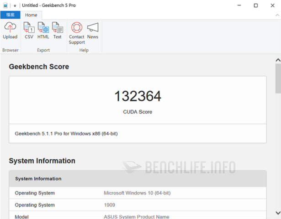Select the 1909 operating system value
The height and width of the screenshot is (219, 281).
(x=110, y=205)
